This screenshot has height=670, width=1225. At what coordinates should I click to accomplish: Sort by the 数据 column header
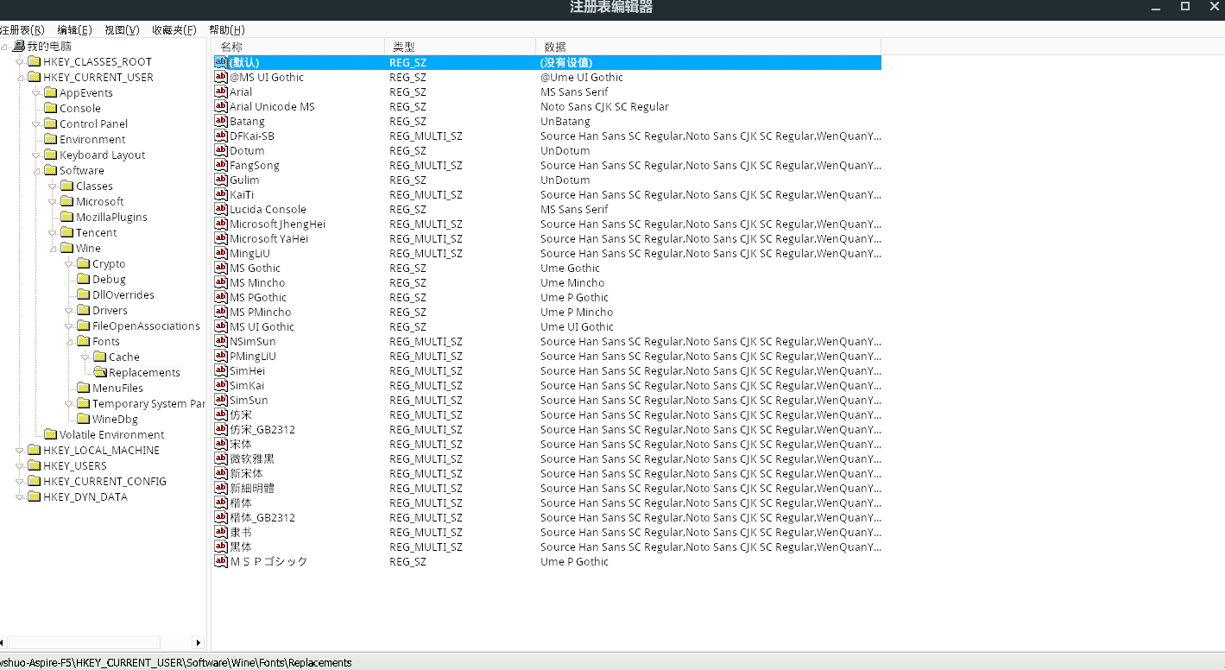tap(708, 47)
